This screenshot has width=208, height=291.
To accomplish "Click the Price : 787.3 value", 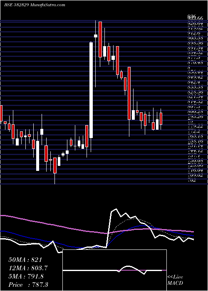I will click(x=29, y=285).
